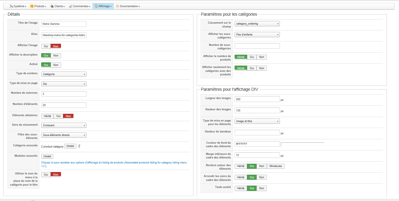Delete associated category with trash icon
Image resolution: width=399 pixels, height=201 pixels.
click(x=79, y=146)
